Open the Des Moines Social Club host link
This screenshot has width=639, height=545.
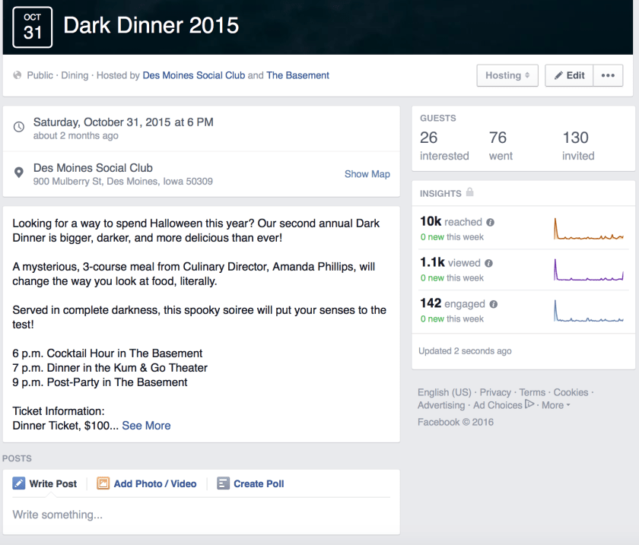(x=194, y=75)
